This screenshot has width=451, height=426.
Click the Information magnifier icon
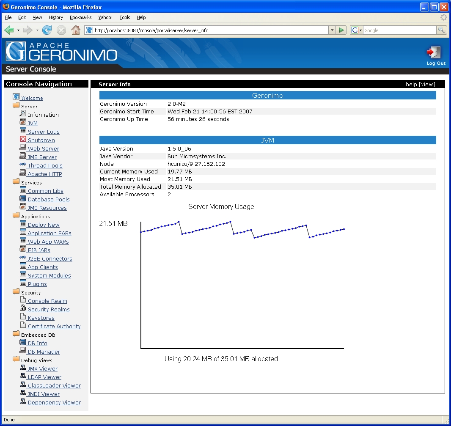click(23, 113)
